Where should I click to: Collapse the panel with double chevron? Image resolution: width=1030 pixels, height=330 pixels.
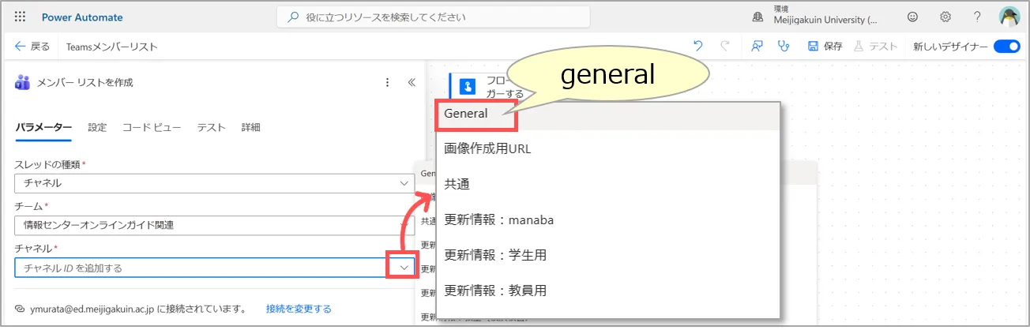click(411, 82)
